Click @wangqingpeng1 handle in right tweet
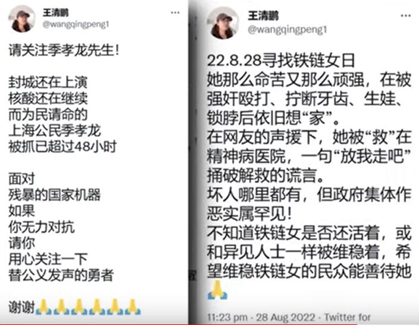 click(x=287, y=29)
